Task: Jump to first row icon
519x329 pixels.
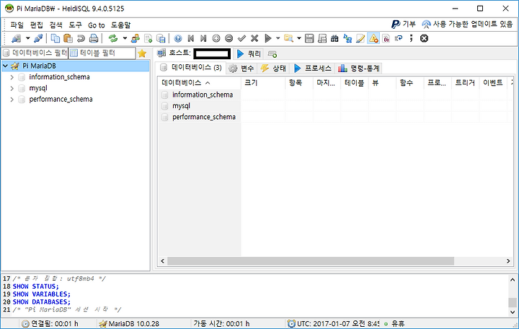Action: tap(190, 38)
